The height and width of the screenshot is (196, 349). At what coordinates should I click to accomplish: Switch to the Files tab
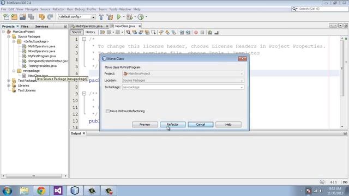(x=25, y=27)
